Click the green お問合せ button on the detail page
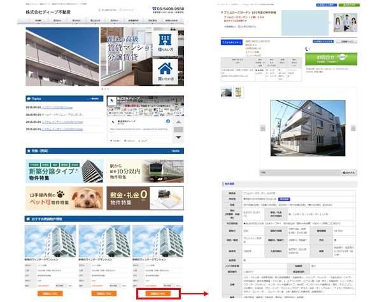This screenshot has height=302, width=382. [331, 59]
